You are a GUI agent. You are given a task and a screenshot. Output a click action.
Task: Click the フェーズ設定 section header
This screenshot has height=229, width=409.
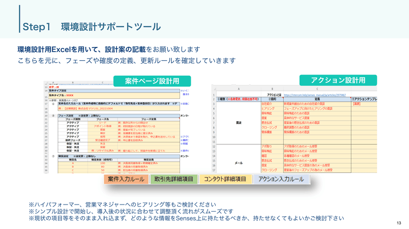[119, 116]
